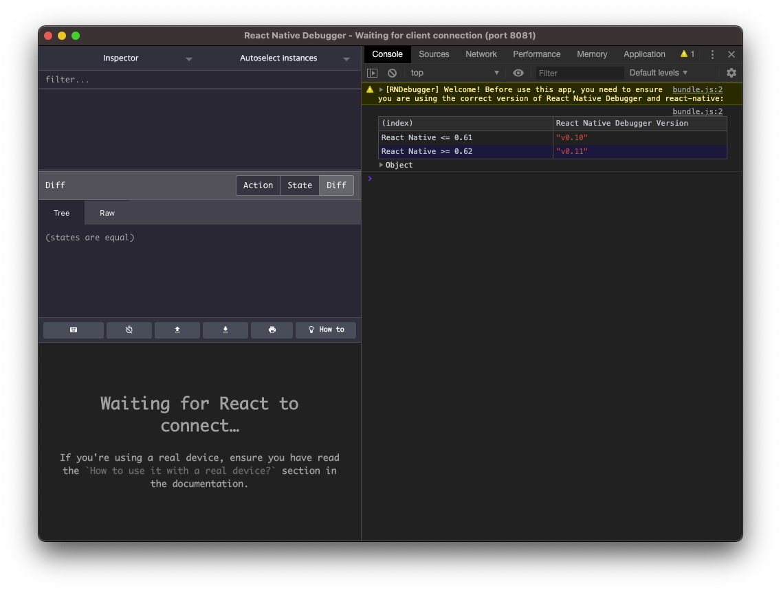This screenshot has height=592, width=781.
Task: Click the print icon button
Action: click(x=272, y=330)
